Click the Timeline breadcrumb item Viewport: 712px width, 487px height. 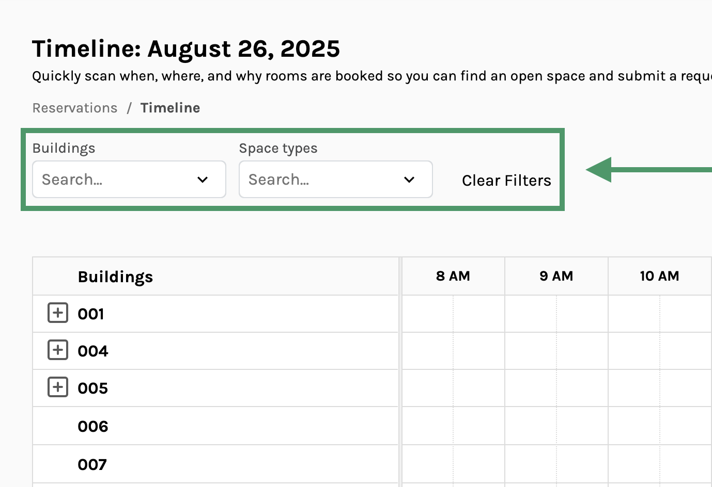click(170, 108)
